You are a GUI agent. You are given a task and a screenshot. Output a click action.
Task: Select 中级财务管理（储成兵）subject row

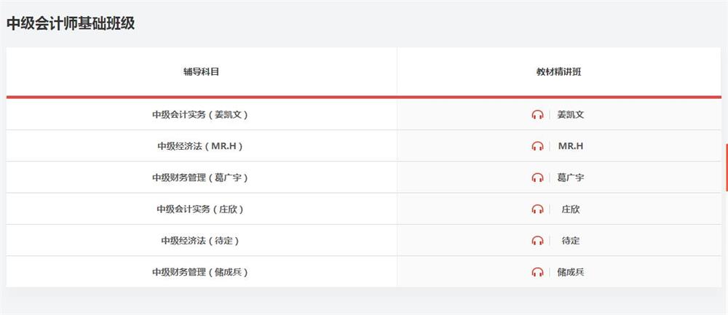click(x=201, y=272)
